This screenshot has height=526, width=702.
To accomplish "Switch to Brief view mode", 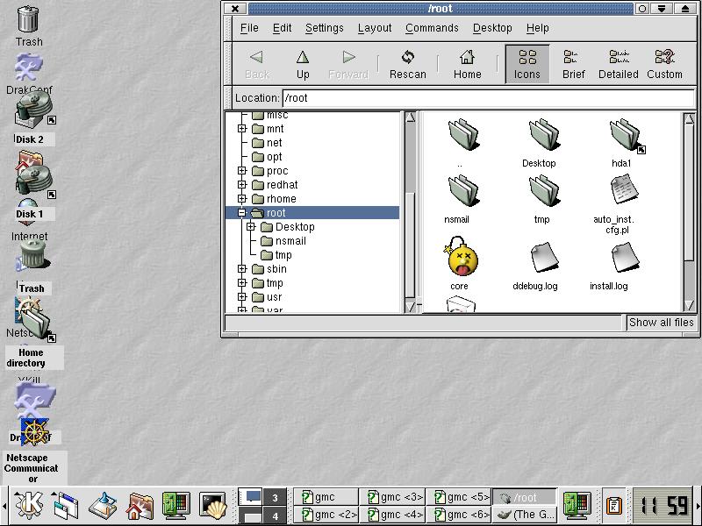I will [574, 64].
